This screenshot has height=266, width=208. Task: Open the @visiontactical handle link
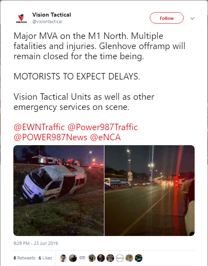click(47, 21)
